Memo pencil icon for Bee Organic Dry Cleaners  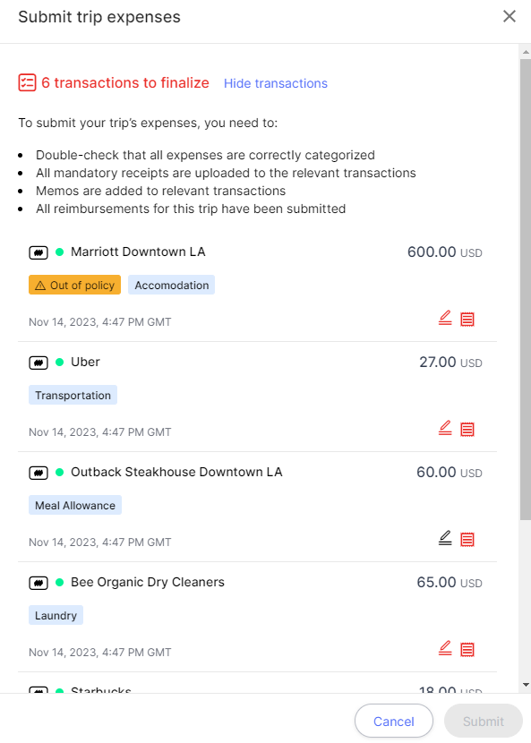[x=445, y=648]
